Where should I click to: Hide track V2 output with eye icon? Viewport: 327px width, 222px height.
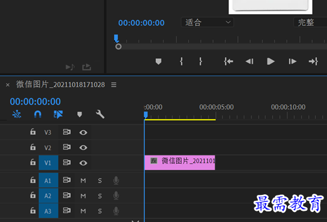point(83,148)
